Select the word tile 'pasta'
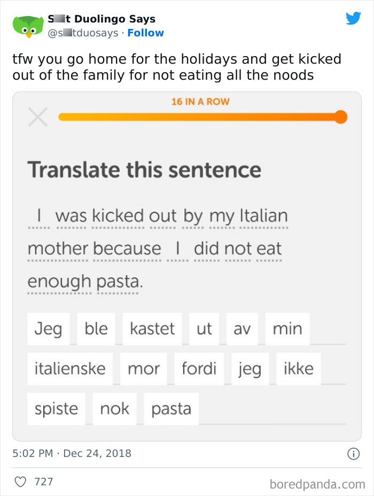The width and height of the screenshot is (374, 496). coord(170,408)
